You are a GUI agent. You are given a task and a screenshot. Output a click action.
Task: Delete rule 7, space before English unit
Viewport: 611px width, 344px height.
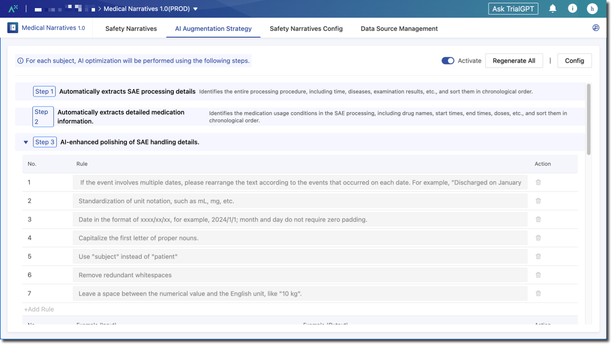[x=538, y=293]
